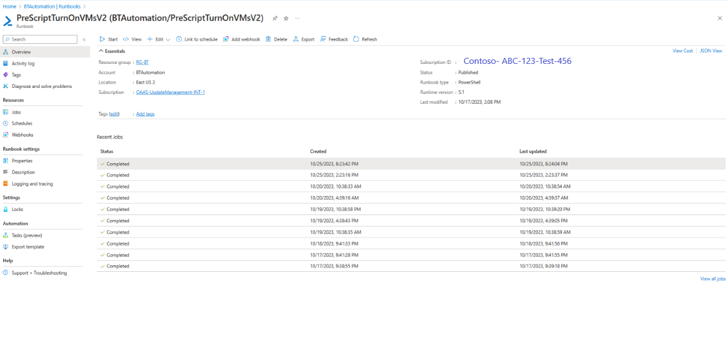The height and width of the screenshot is (351, 728).
Task: Click the Refresh icon
Action: pyautogui.click(x=356, y=39)
